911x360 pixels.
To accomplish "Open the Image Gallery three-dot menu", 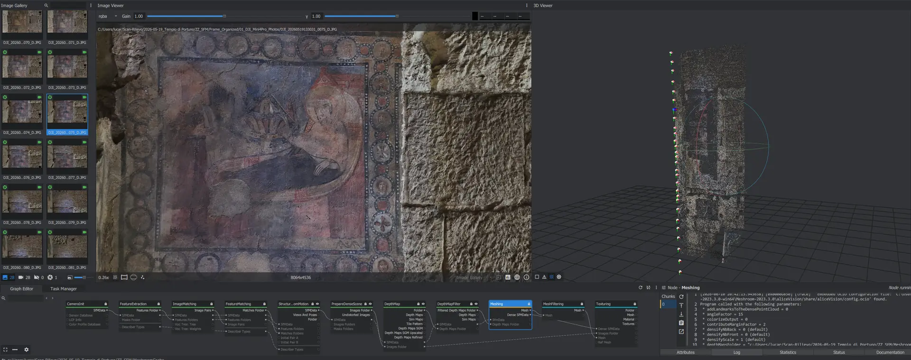I will click(91, 6).
